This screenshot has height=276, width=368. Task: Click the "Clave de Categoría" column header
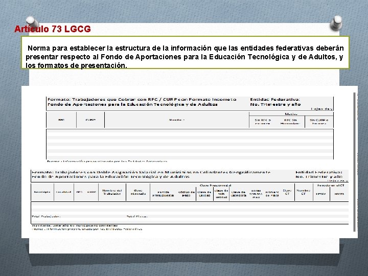coord(239,194)
